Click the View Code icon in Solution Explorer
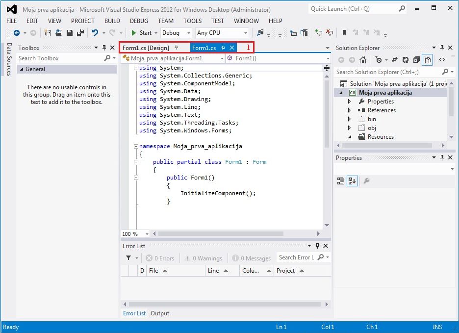 tap(442, 60)
